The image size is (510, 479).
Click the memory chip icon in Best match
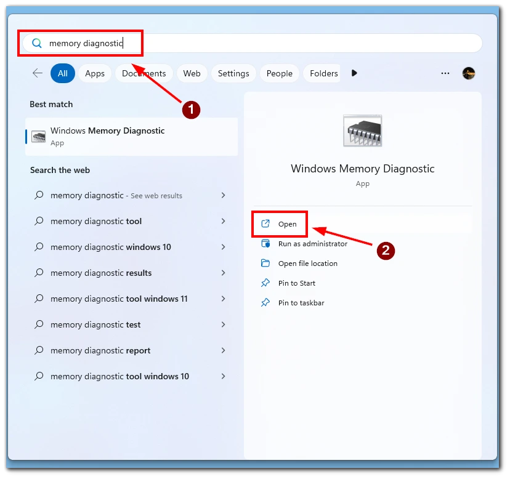click(x=38, y=137)
